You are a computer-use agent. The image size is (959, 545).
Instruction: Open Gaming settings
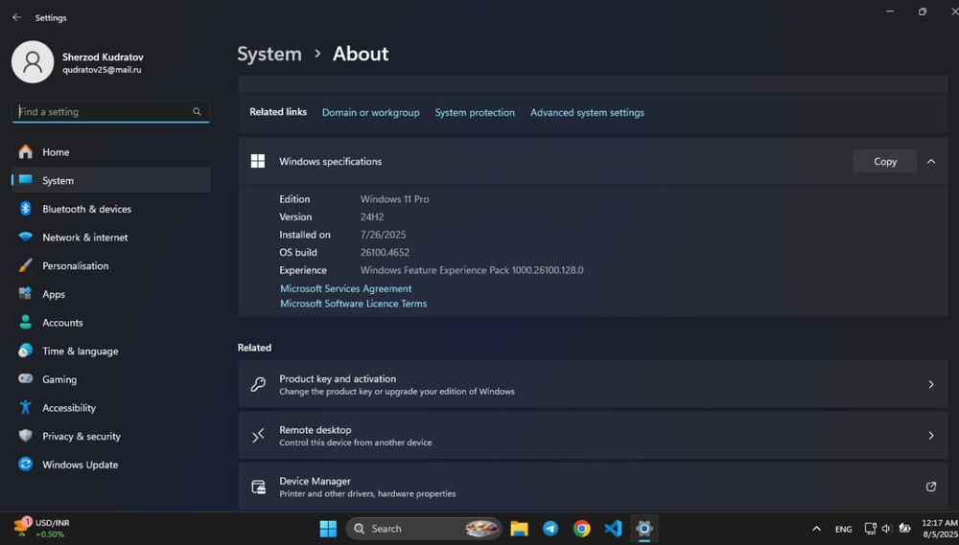click(x=110, y=379)
